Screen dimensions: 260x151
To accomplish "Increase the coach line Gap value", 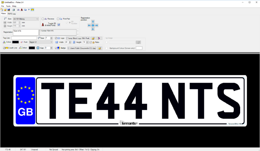I will coord(51,47).
